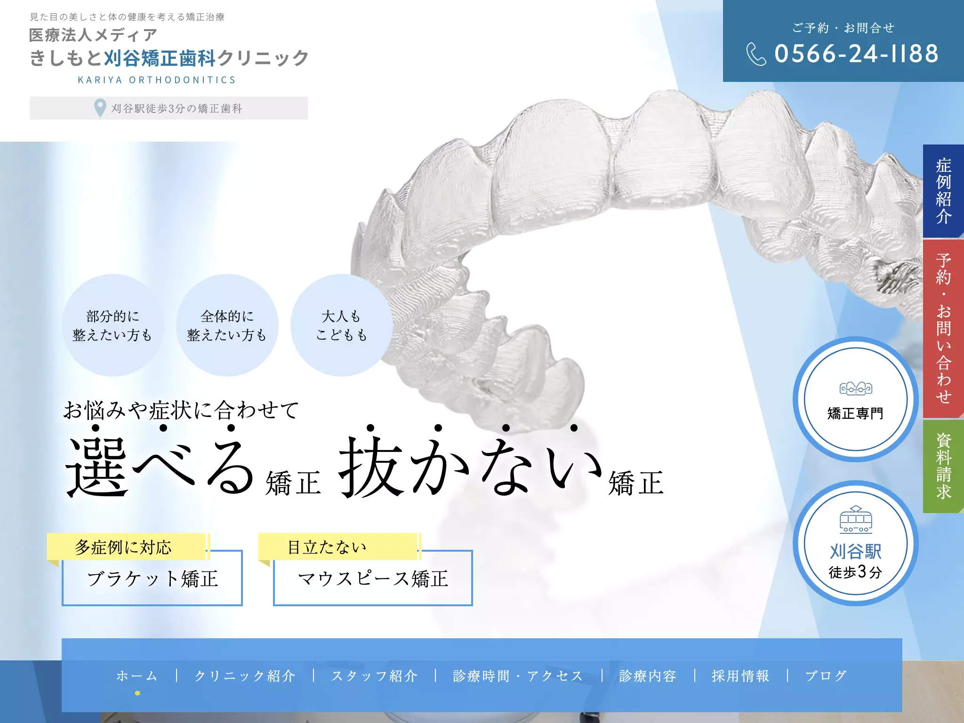Open the ホーム menu item
964x723 pixels.
(x=137, y=676)
